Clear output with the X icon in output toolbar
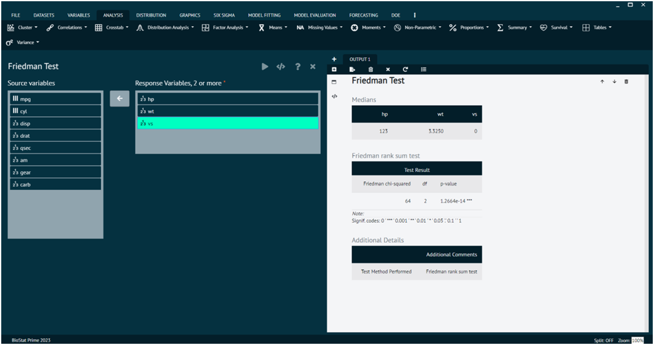 coord(388,70)
